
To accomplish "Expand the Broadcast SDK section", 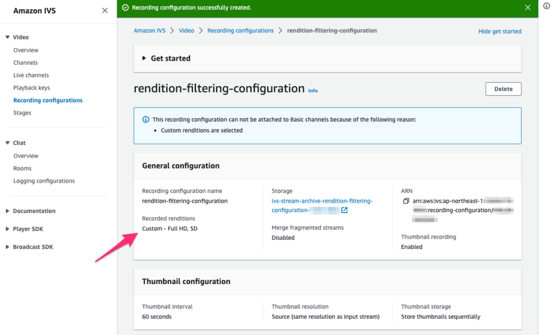I will 8,247.
